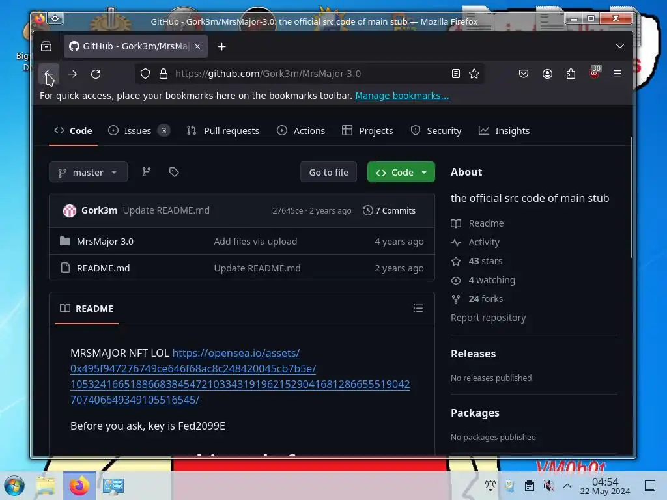
Task: Open Firefox View tab icon
Action: tap(46, 46)
